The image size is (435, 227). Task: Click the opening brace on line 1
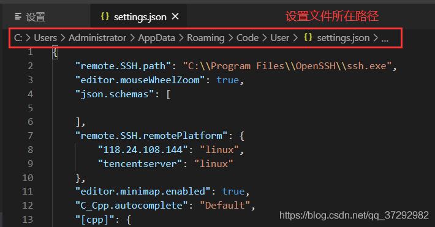coord(55,52)
